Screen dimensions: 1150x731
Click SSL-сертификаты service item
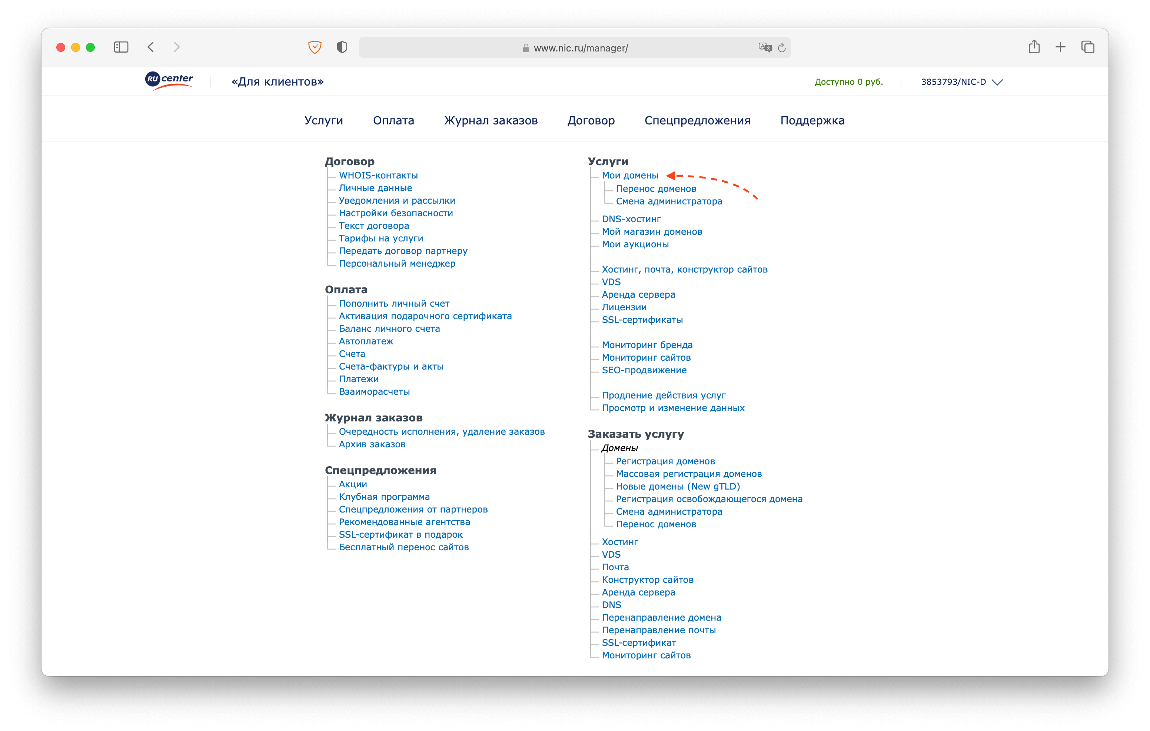click(x=643, y=320)
